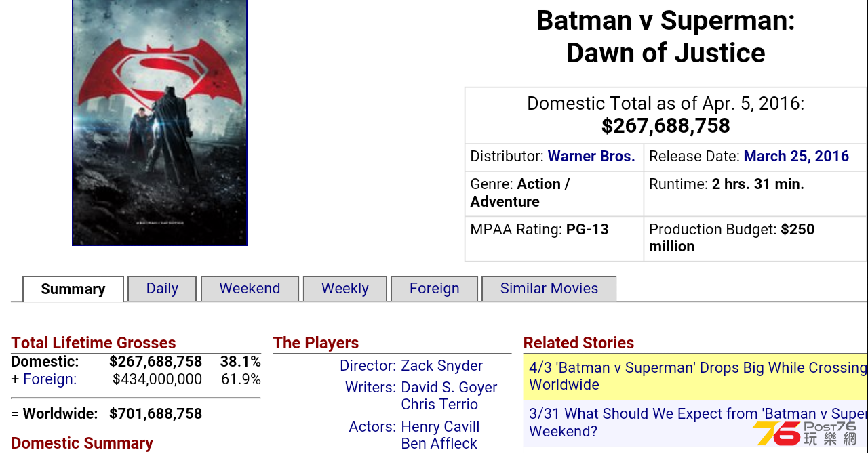Open director Zack Snyder's page
The width and height of the screenshot is (868, 454).
(x=442, y=366)
